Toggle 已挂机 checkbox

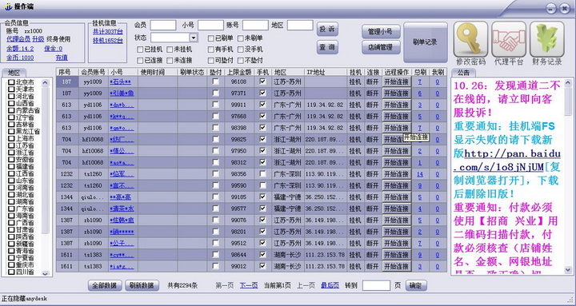click(x=140, y=50)
